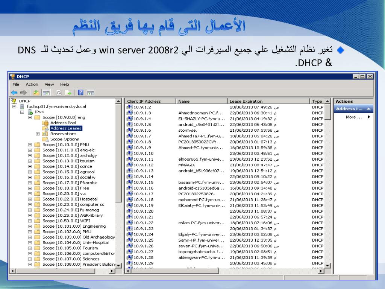Click the tree pane scroll down arrow
The width and height of the screenshot is (385, 289).
tap(118, 265)
